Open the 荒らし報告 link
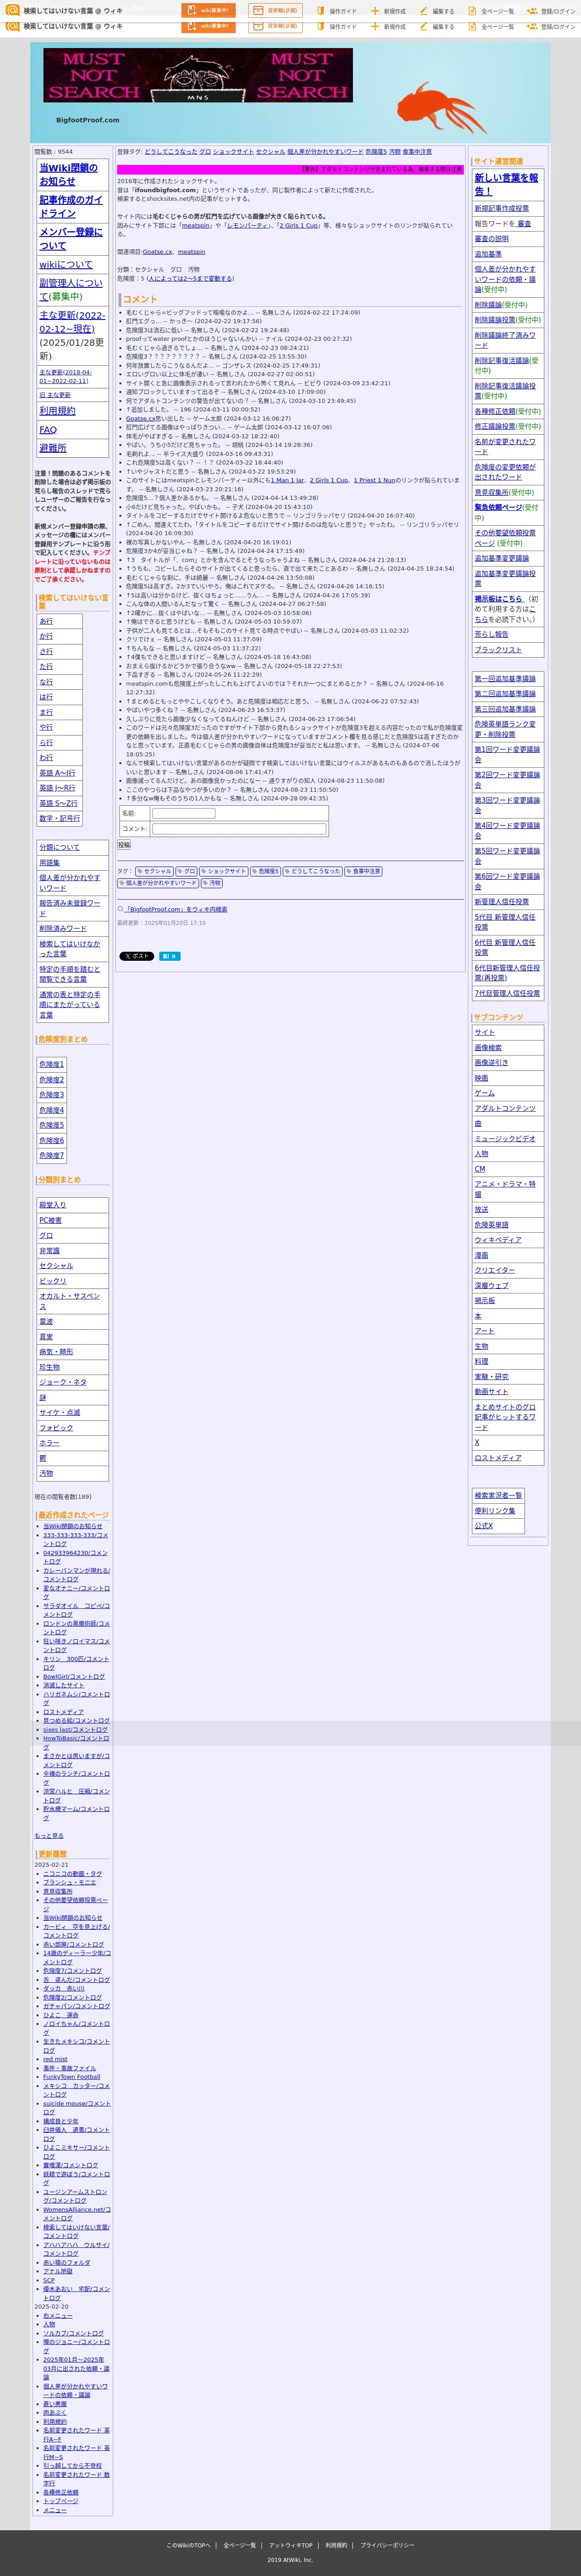This screenshot has height=2576, width=581. [491, 634]
